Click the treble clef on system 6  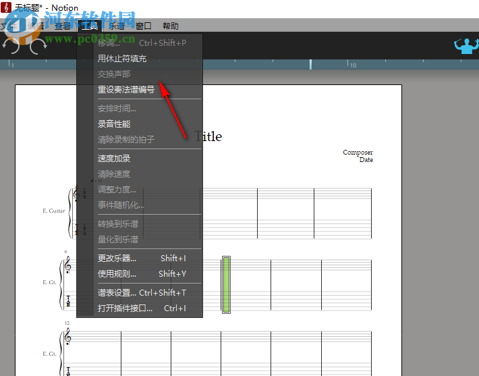tap(68, 265)
